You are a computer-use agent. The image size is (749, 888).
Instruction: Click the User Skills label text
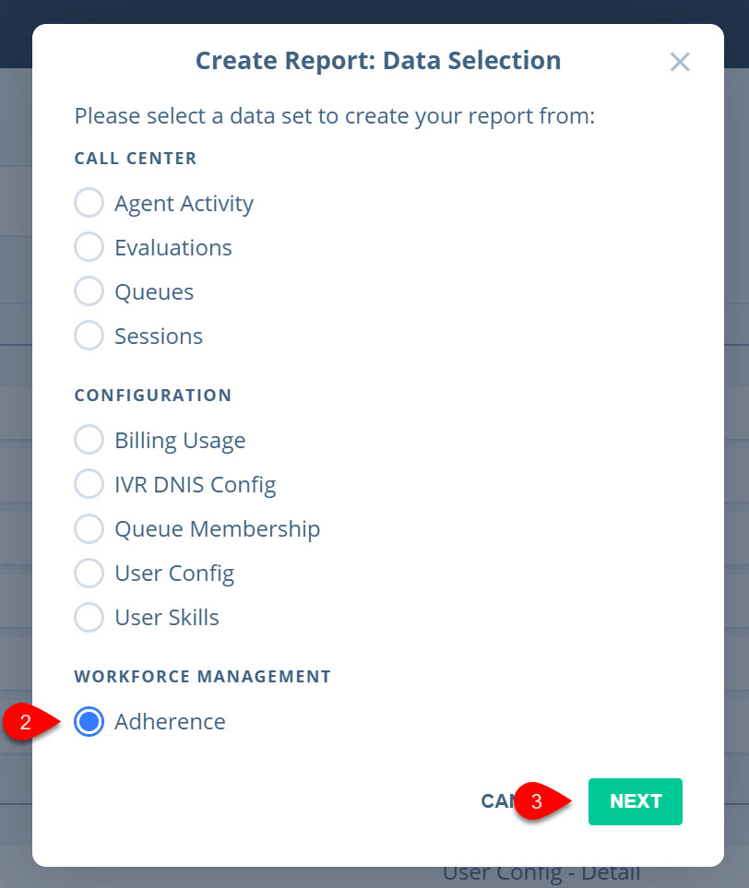click(x=167, y=617)
